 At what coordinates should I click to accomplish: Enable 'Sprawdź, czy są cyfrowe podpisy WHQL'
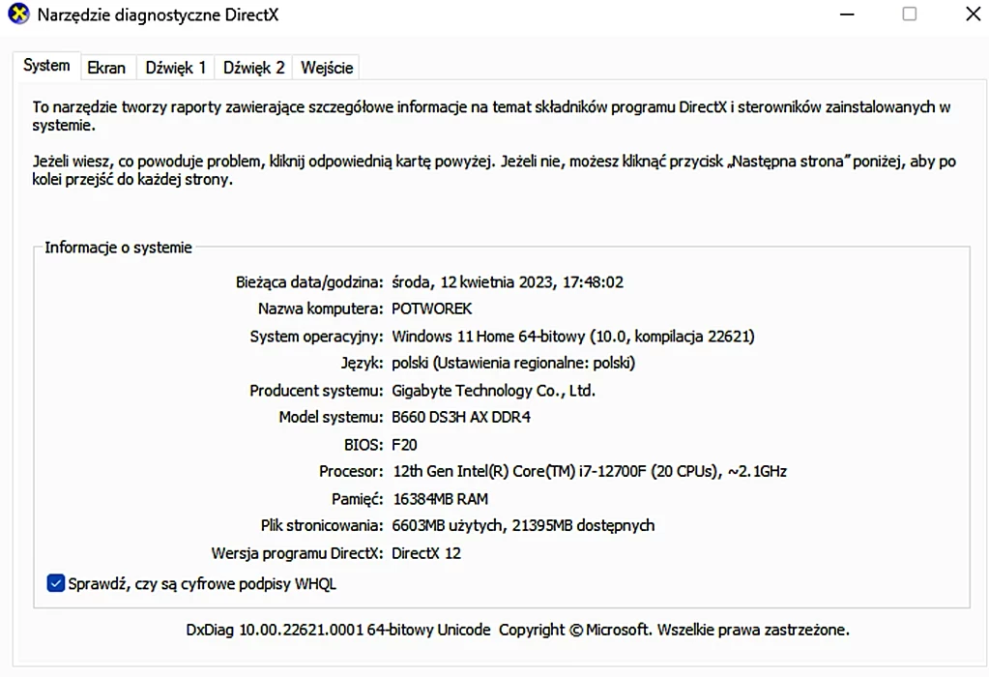[55, 582]
